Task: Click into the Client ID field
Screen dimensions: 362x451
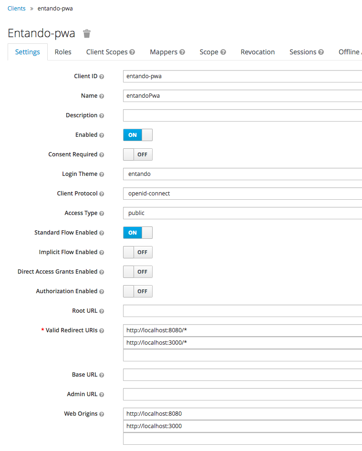Action: (243, 76)
